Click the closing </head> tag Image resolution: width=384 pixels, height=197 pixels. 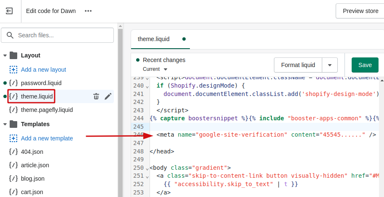click(162, 151)
